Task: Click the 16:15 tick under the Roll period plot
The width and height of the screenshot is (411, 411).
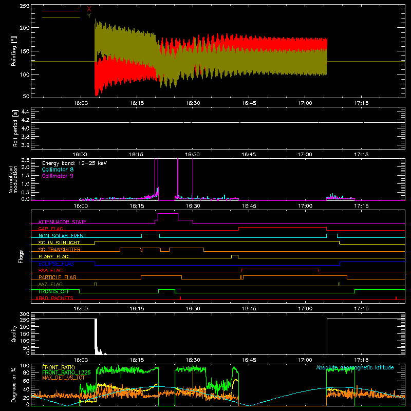Action: [x=137, y=155]
